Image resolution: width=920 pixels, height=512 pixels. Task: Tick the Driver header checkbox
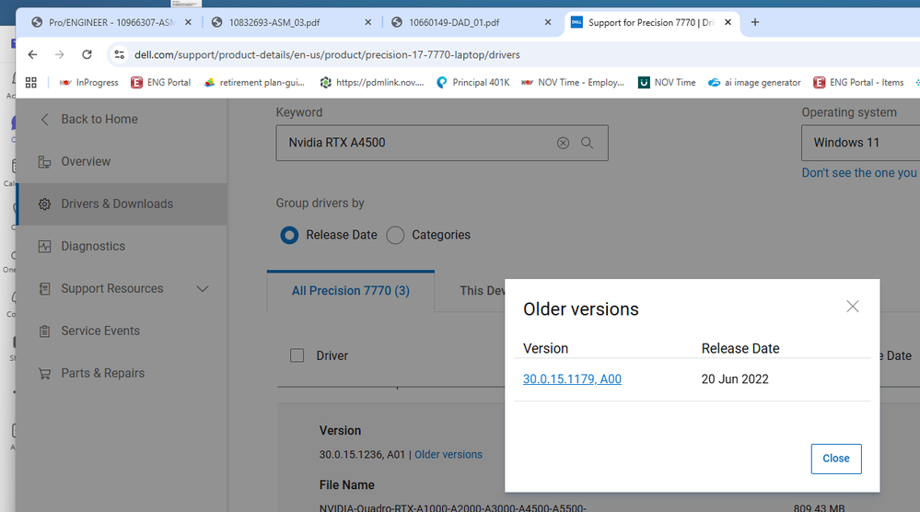coord(297,355)
